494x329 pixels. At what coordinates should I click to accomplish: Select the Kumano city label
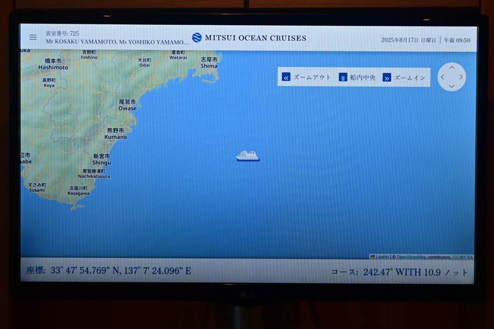[116, 134]
